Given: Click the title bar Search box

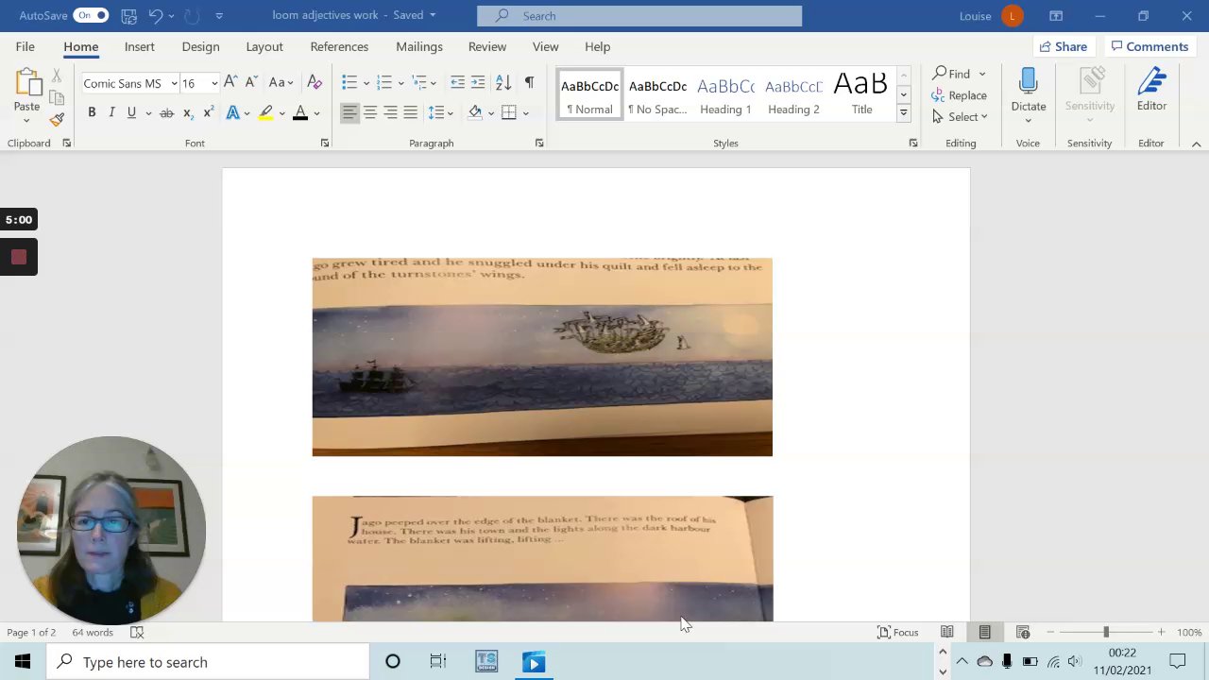Looking at the screenshot, I should 639,16.
